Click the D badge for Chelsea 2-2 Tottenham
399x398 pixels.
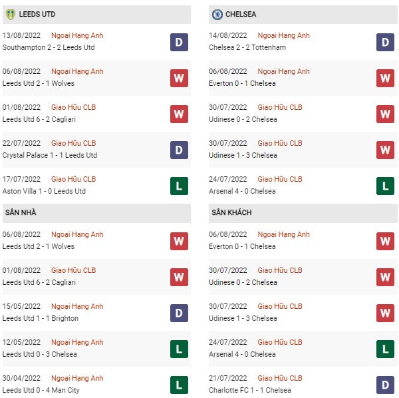pos(385,43)
